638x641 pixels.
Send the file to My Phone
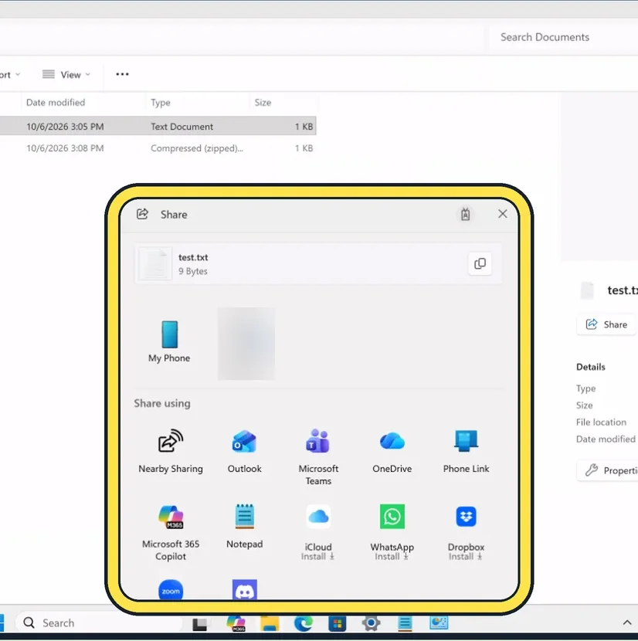(169, 342)
